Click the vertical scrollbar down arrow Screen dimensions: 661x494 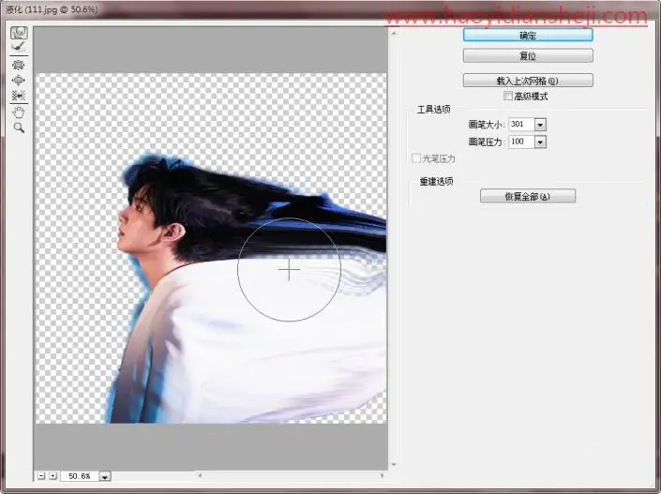[x=394, y=465]
